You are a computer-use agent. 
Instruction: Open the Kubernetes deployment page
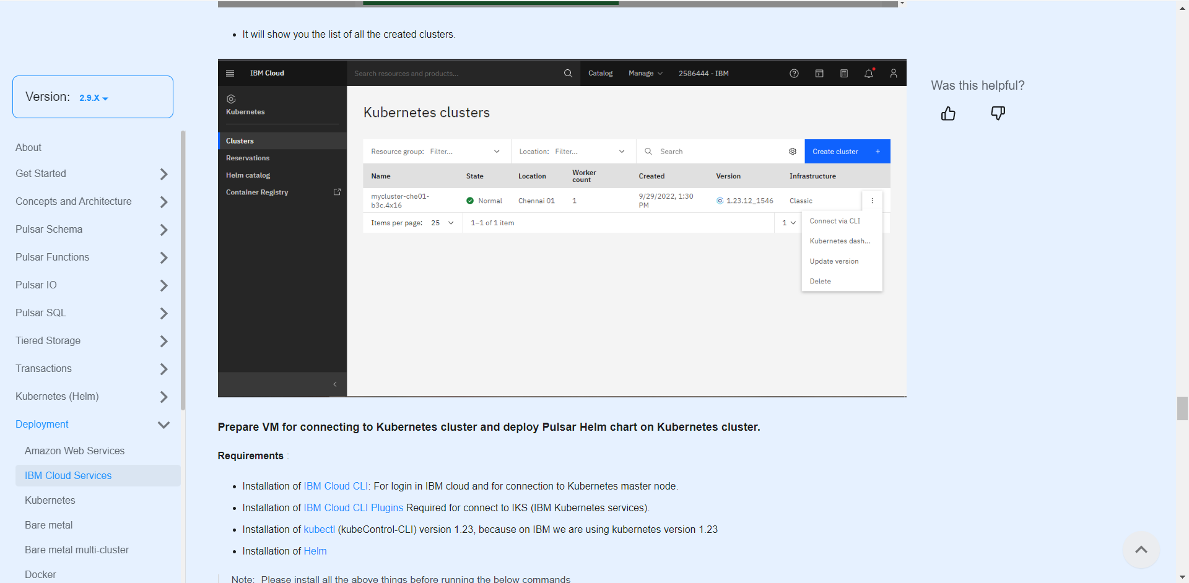point(50,500)
